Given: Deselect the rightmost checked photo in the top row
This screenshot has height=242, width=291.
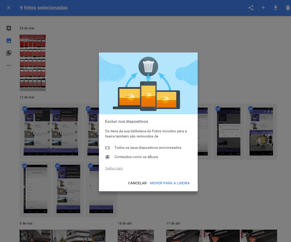Looking at the screenshot, I should click(x=251, y=109).
